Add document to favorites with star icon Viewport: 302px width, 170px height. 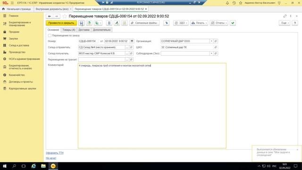(x=65, y=17)
